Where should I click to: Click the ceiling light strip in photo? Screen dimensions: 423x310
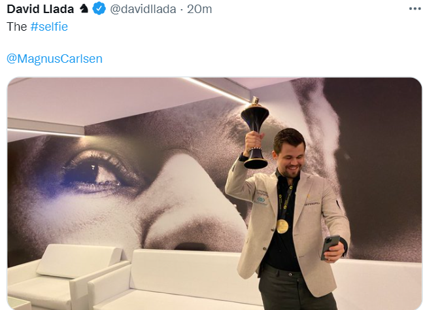pos(216,90)
